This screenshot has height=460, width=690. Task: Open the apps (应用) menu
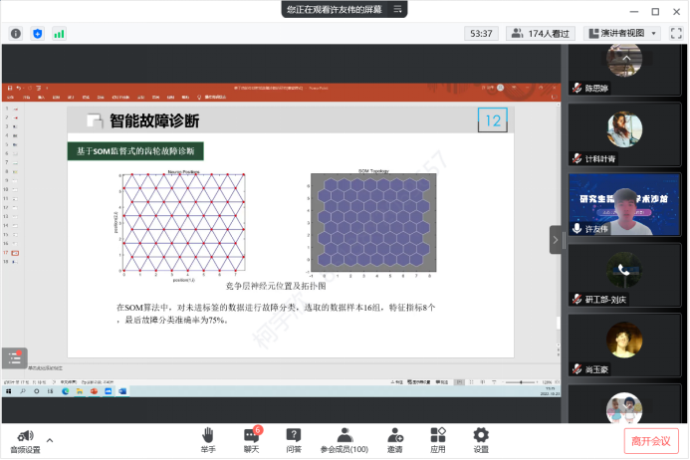438,439
